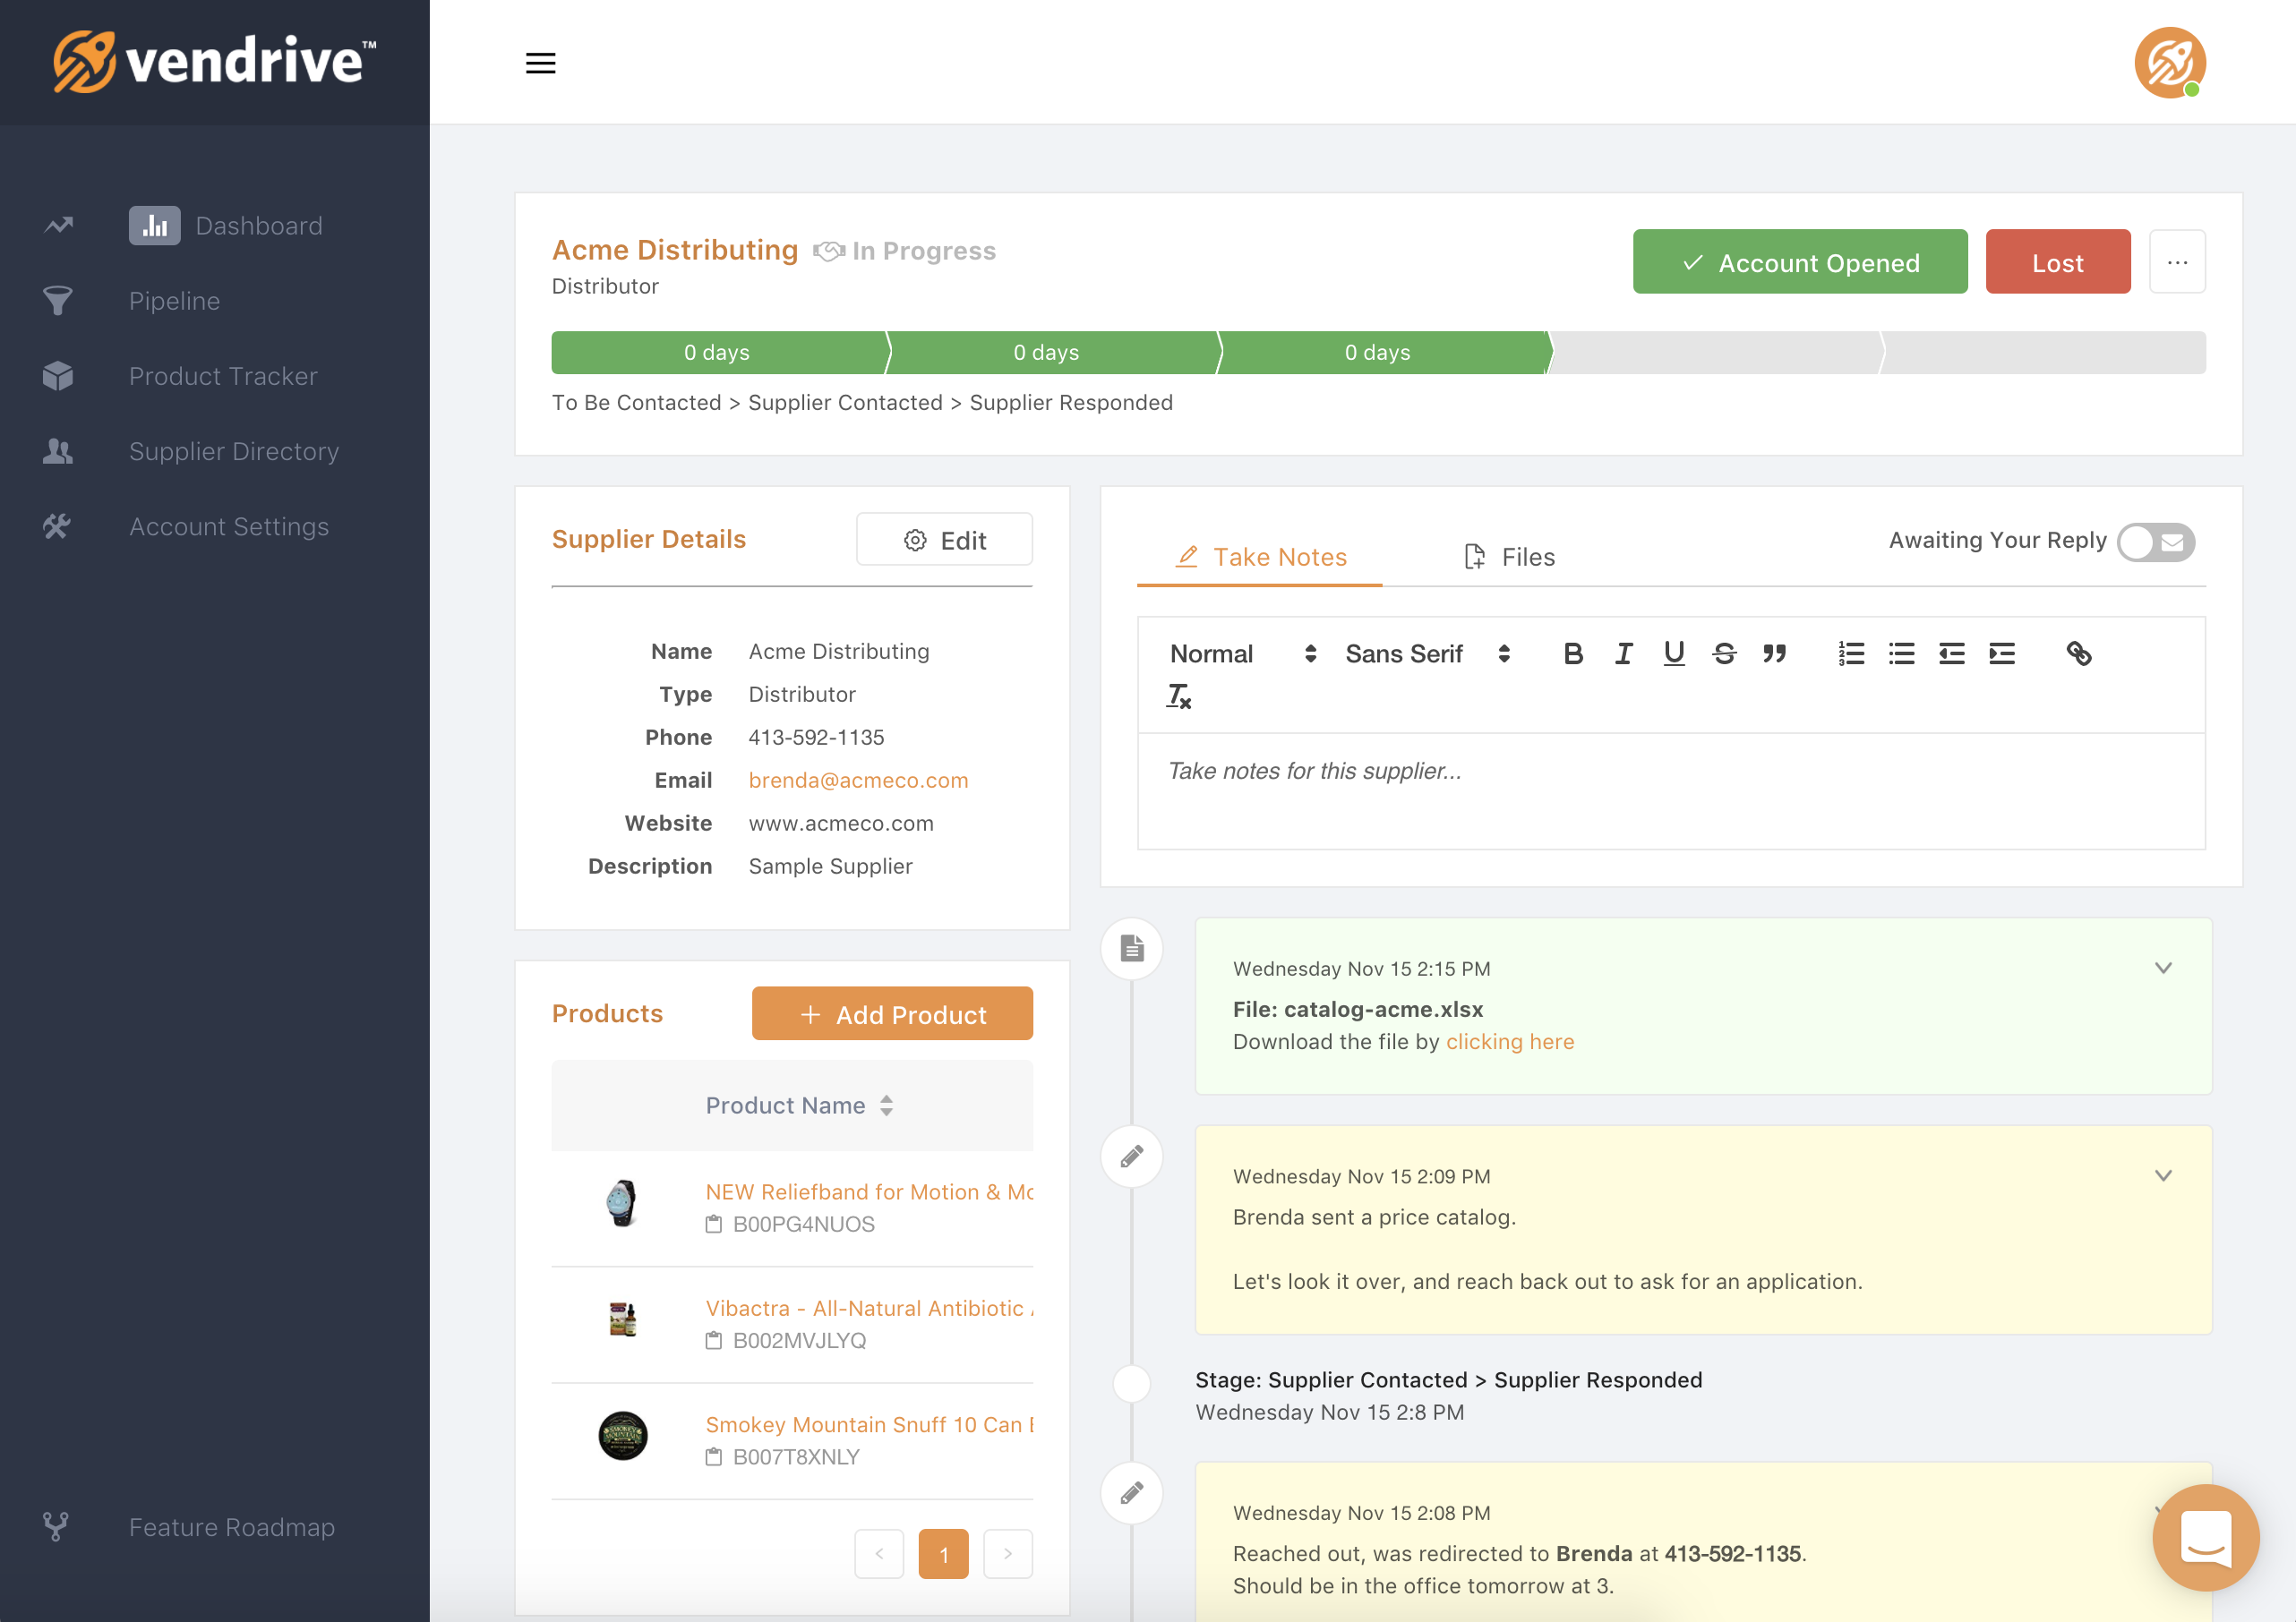The height and width of the screenshot is (1622, 2296).
Task: Toggle bold formatting in notes editor
Action: point(1572,653)
